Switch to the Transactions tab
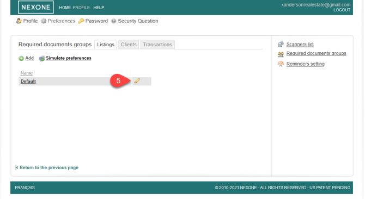 tap(157, 45)
